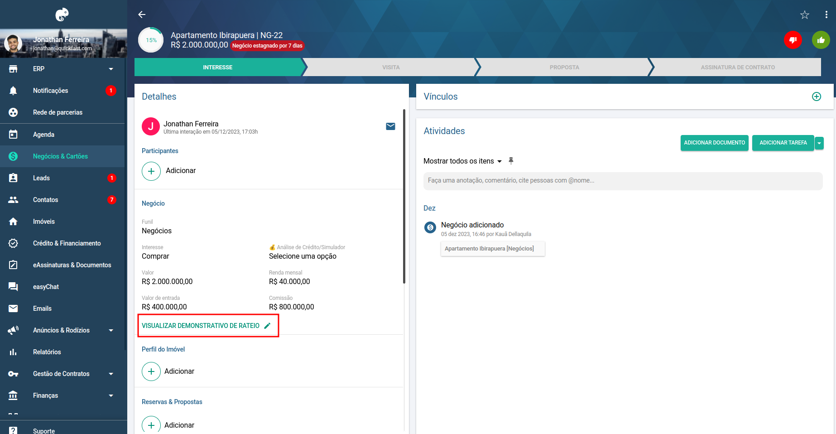Click the Negócio adicionado activity icon

(x=430, y=227)
